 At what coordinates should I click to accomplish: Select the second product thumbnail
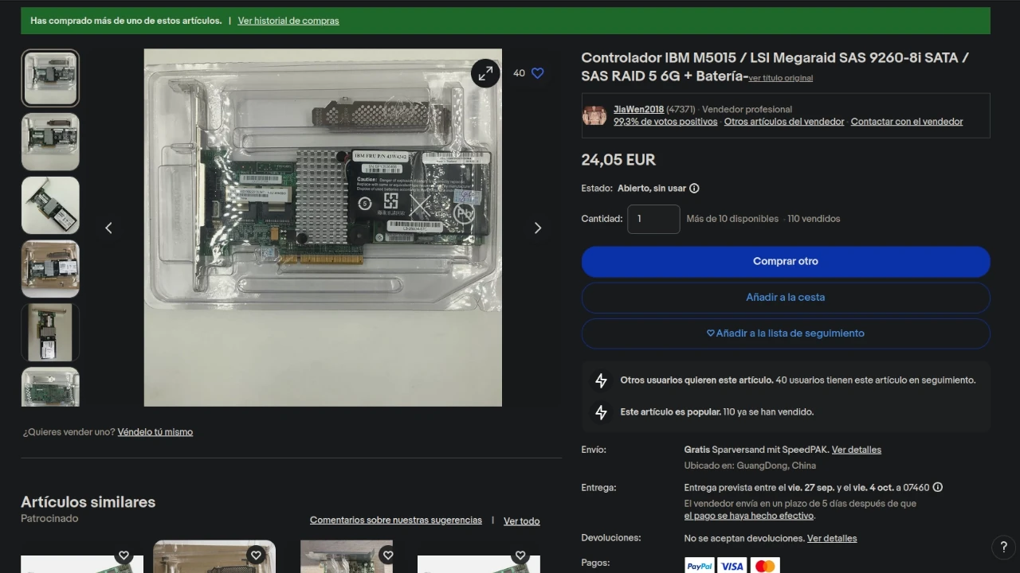(x=50, y=142)
